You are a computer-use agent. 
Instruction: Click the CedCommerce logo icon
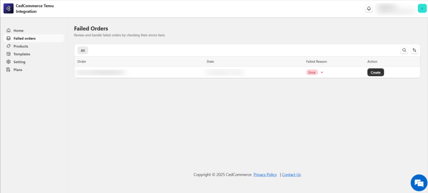coord(8,8)
